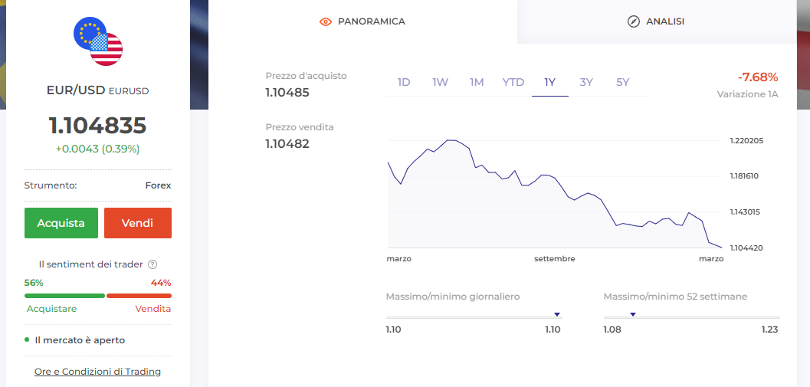The width and height of the screenshot is (810, 387).
Task: Open the trader sentiment help question mark
Action: 152,264
